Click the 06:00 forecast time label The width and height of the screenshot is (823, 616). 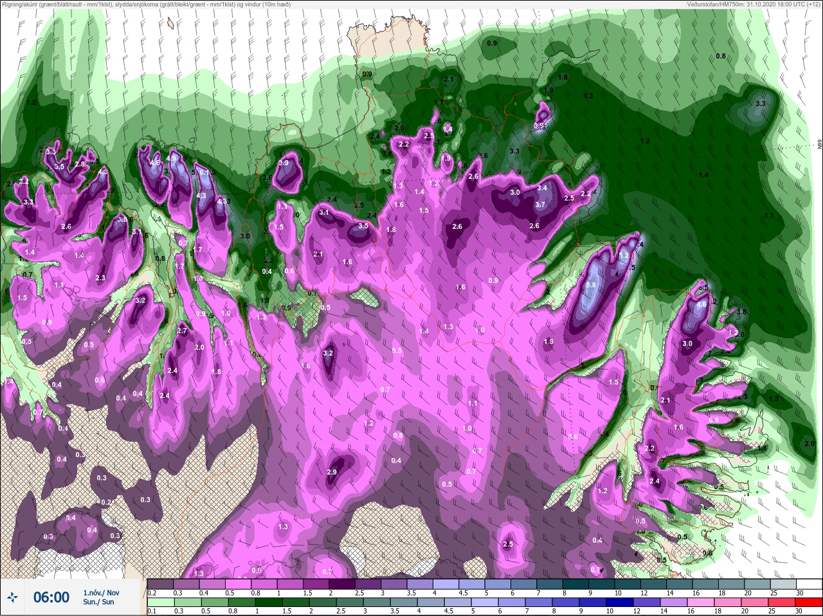click(51, 597)
